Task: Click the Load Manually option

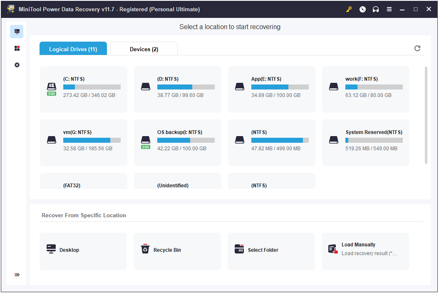Action: pyautogui.click(x=365, y=251)
